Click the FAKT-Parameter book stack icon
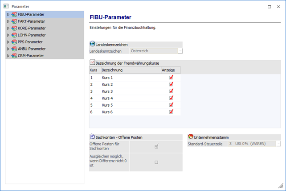 [x=14, y=21]
